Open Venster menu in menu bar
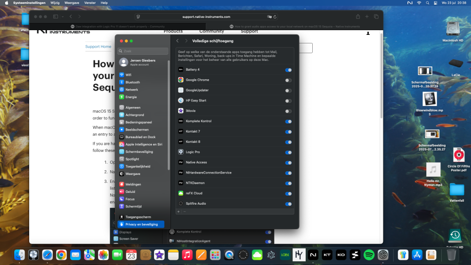This screenshot has width=471, height=265. [x=90, y=3]
